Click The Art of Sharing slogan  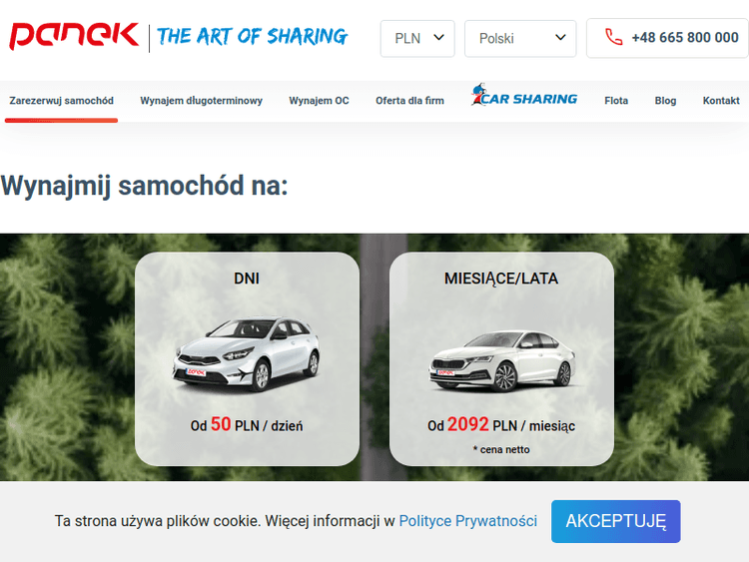pyautogui.click(x=253, y=36)
